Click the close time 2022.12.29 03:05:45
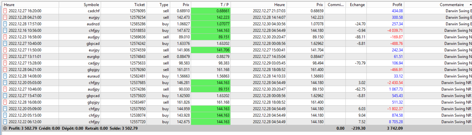Viewport: 472px width, 135px height. 269,63
